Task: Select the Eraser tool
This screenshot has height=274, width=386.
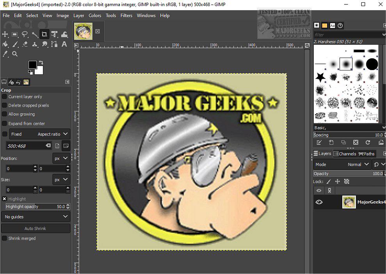Action: [x=25, y=44]
